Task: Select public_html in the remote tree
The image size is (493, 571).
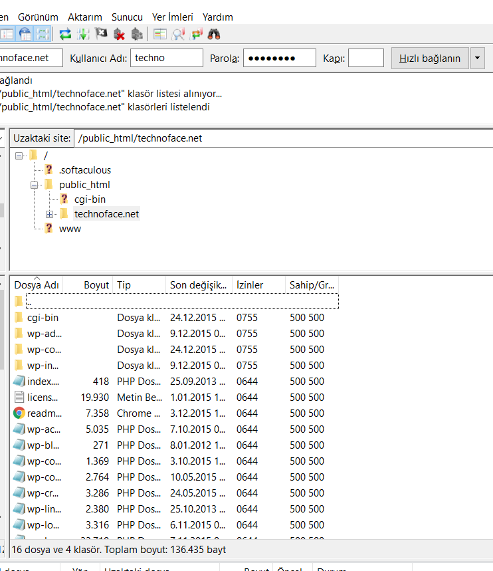Action: point(84,185)
